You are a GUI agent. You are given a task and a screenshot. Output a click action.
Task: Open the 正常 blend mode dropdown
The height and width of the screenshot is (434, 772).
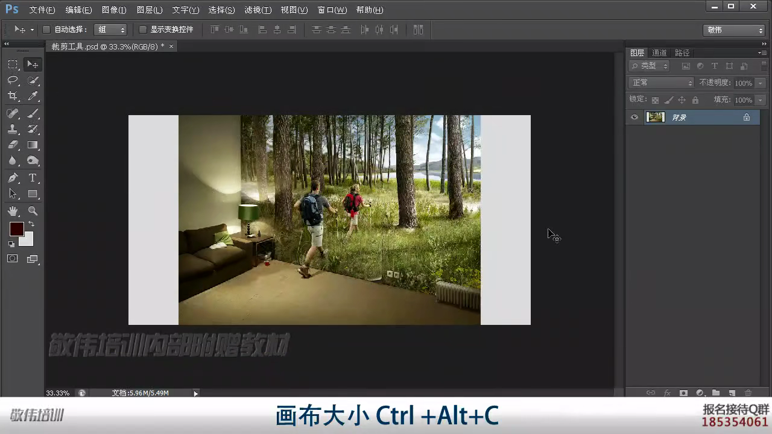(x=662, y=83)
